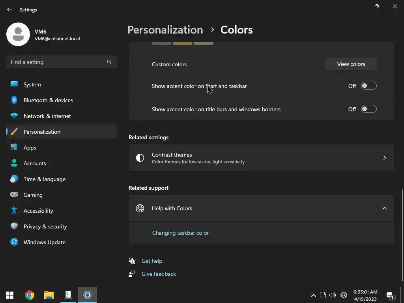This screenshot has width=404, height=303.
Task: Open the Apps settings category
Action: pos(30,148)
